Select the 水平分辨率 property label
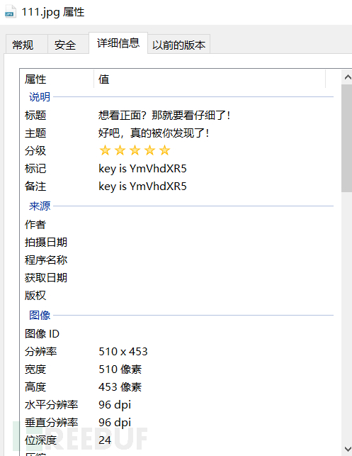352x456 pixels. tap(52, 405)
